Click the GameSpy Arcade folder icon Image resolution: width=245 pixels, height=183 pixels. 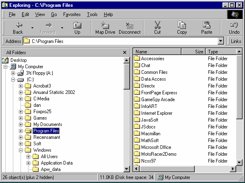coord(137,99)
